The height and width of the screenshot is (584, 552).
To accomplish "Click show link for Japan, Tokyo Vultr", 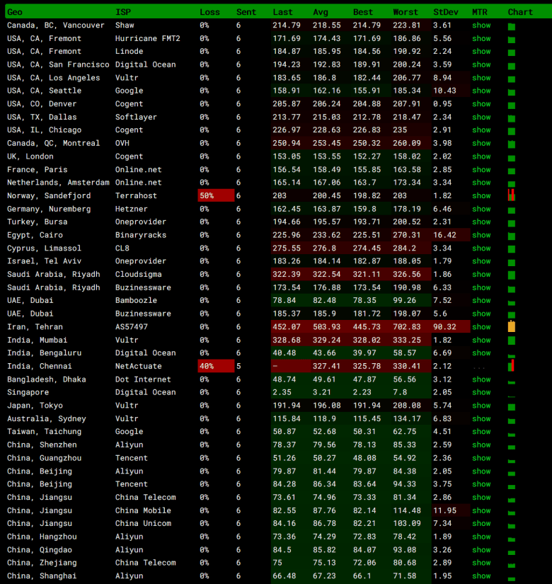I will point(481,406).
